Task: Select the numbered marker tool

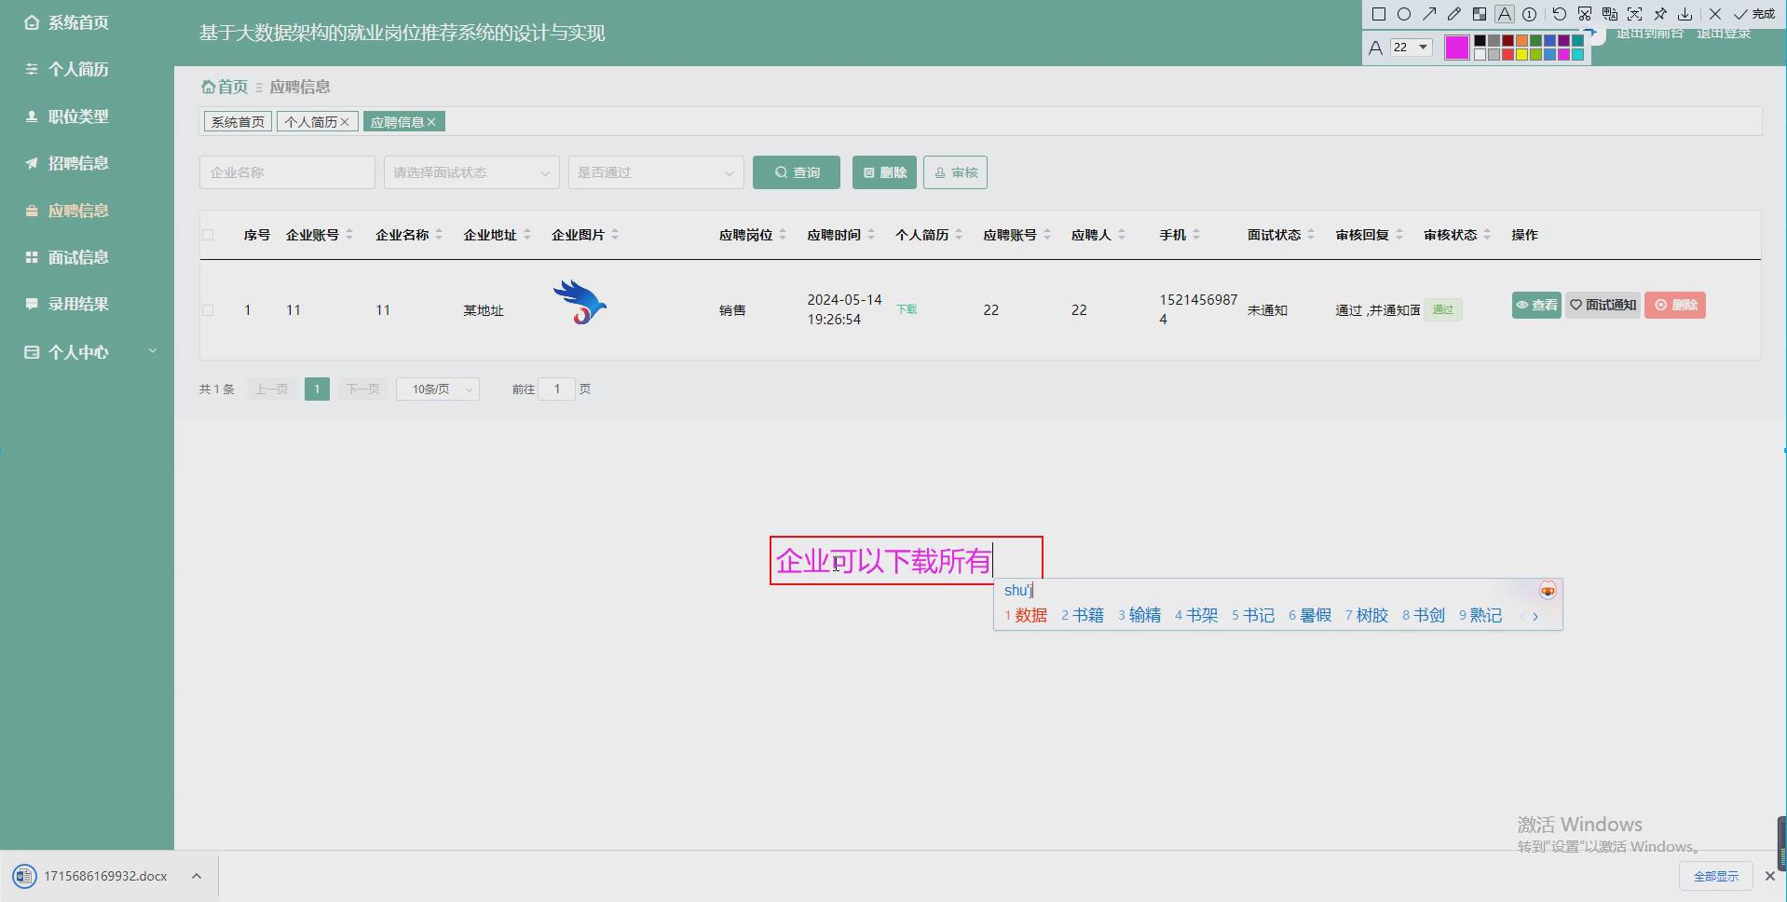Action: click(1530, 14)
